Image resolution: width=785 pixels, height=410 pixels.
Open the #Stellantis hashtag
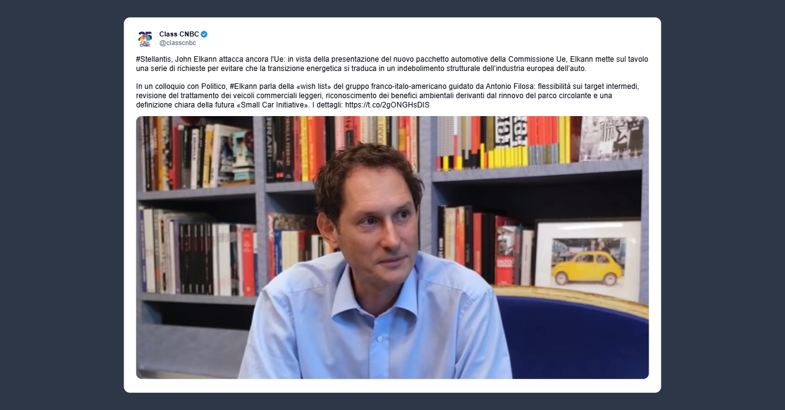[154, 59]
